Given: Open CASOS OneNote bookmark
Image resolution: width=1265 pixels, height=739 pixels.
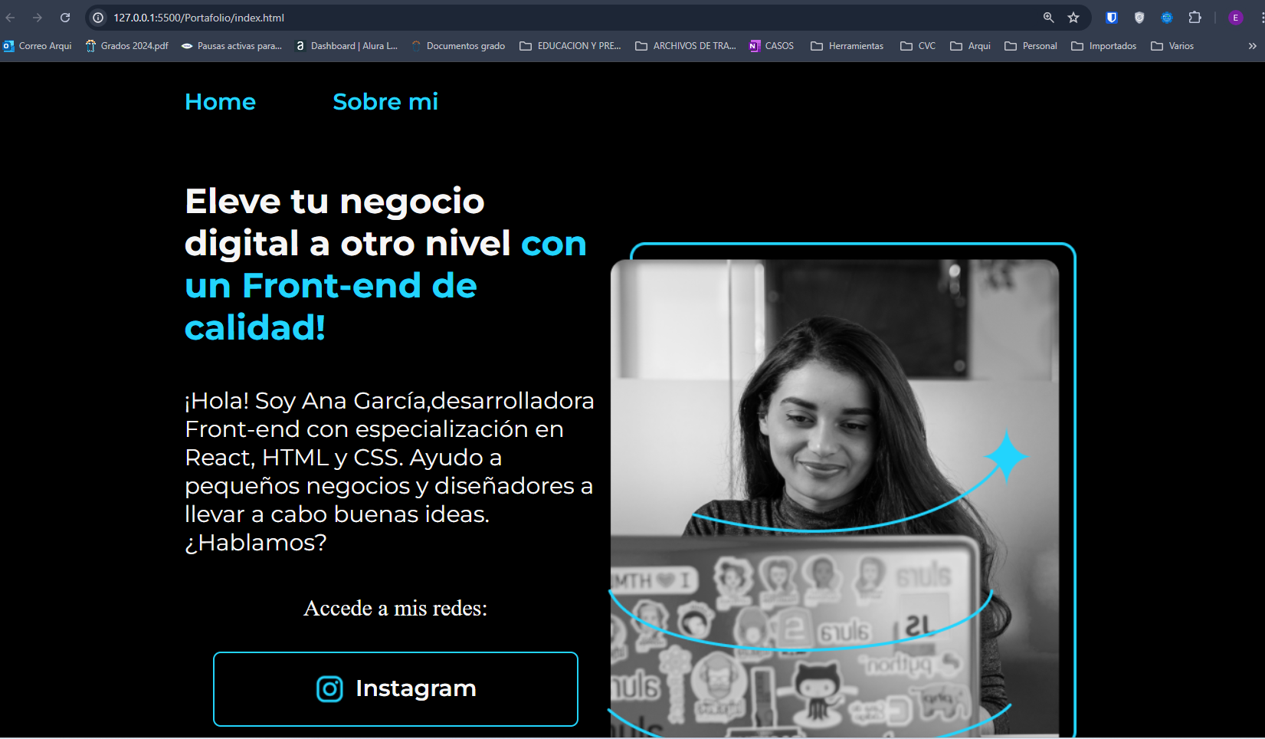Looking at the screenshot, I should 772,46.
